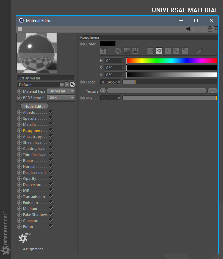This screenshot has width=223, height=259.
Task: Click the Mix value stepper arrows
Action: [119, 98]
